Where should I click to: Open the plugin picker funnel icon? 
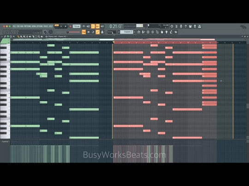[166, 32]
